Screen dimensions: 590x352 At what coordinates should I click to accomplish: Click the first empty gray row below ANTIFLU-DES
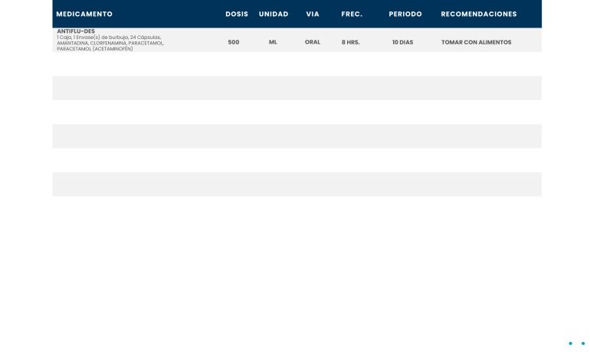pos(297,88)
